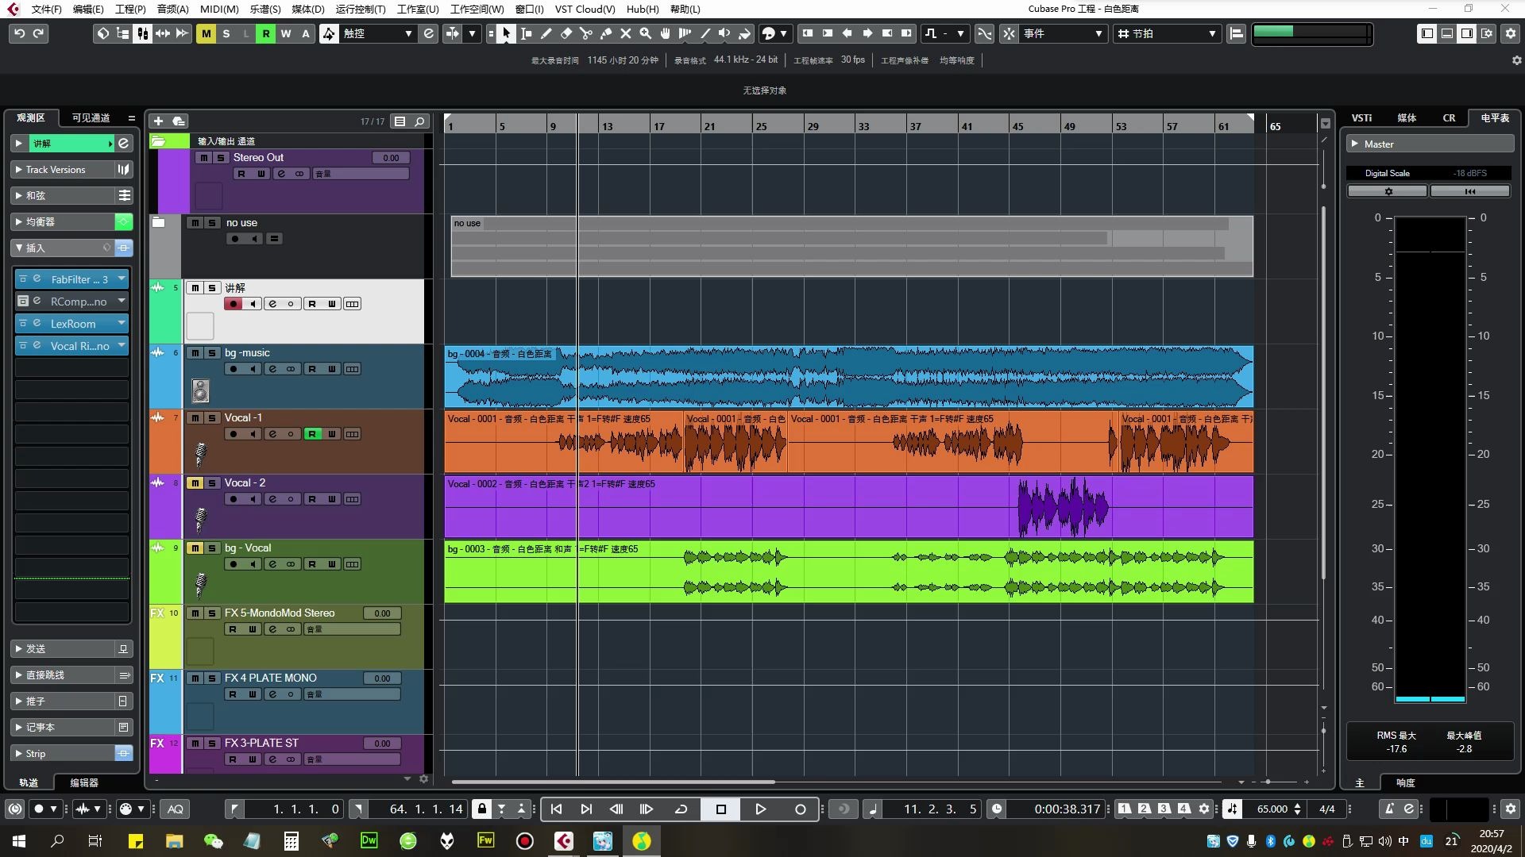Click the Add Track plus button
Viewport: 1525px width, 857px height.
tap(158, 121)
